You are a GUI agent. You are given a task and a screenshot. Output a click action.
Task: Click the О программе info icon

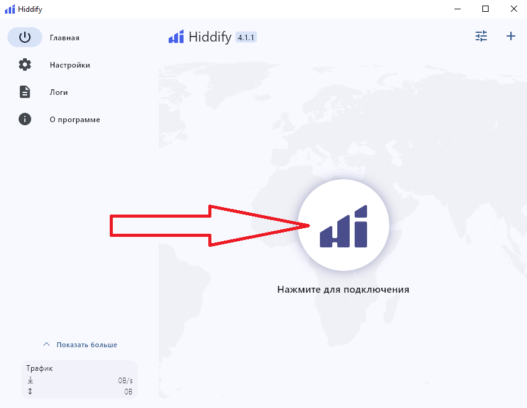[x=25, y=119]
